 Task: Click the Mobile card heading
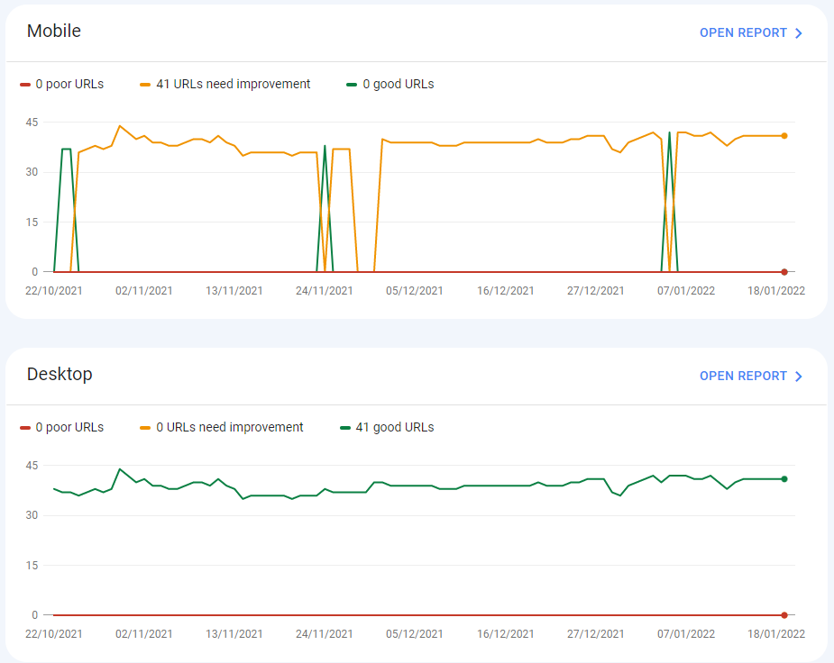tap(54, 31)
